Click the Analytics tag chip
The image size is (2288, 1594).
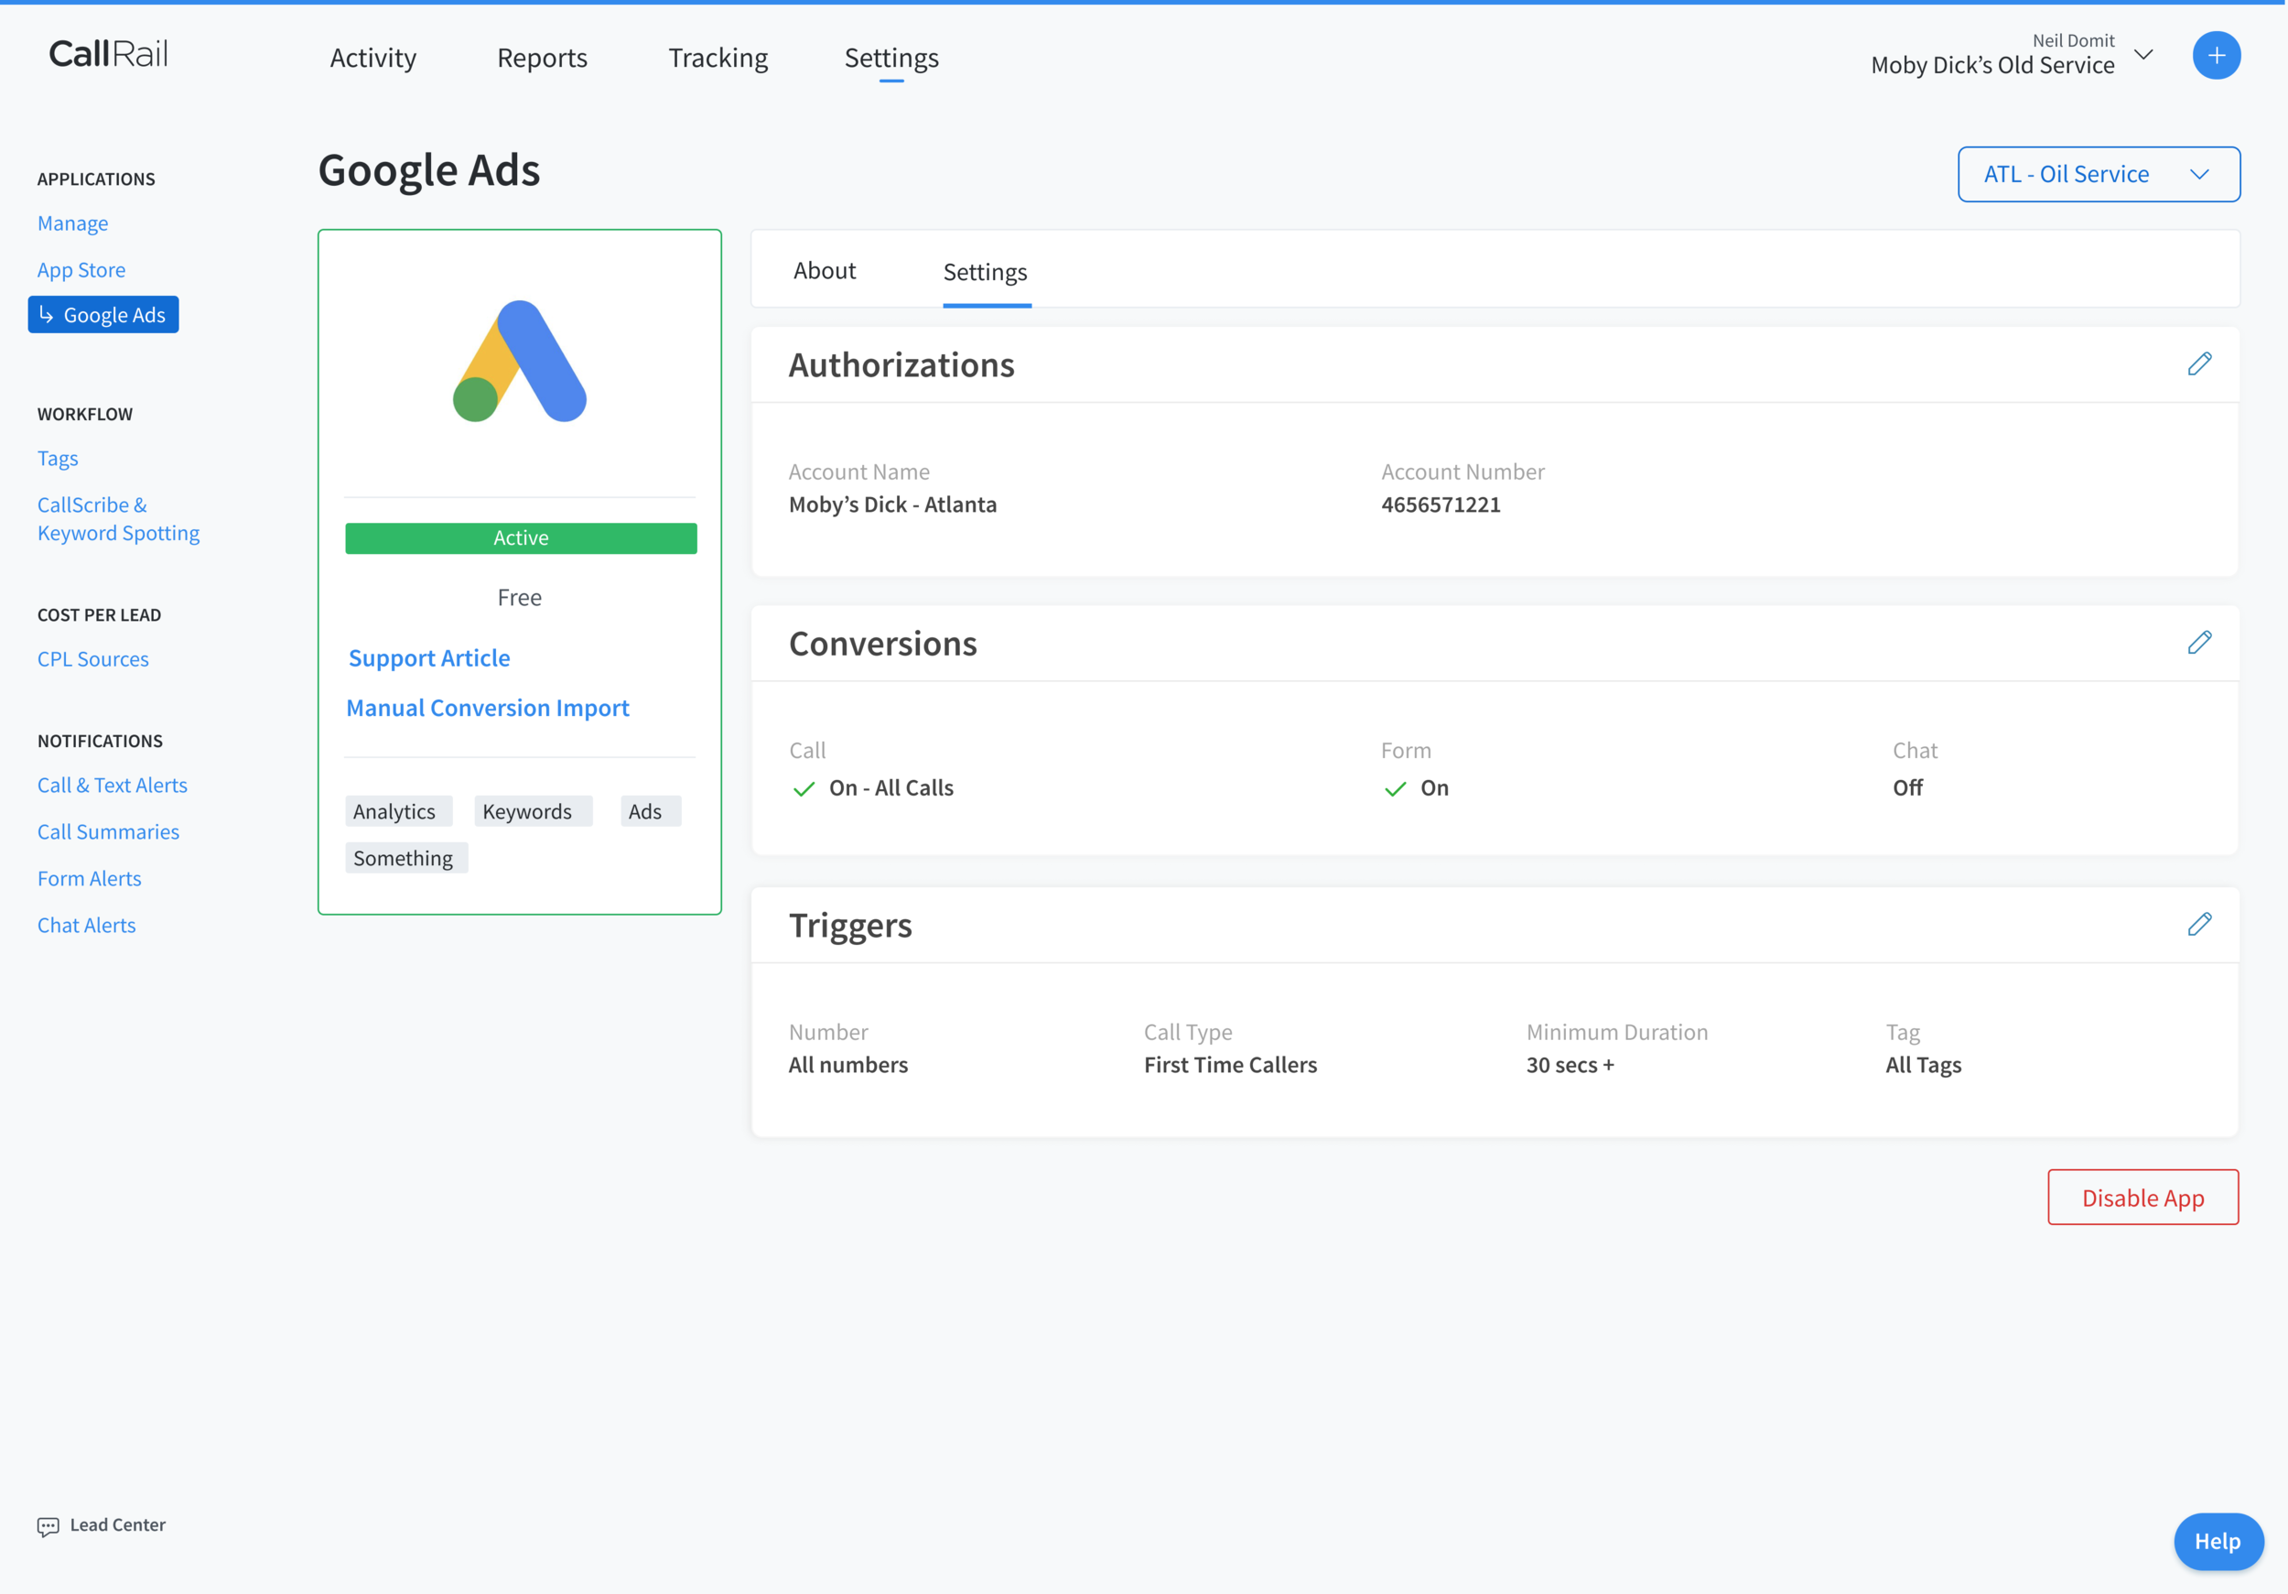[397, 811]
